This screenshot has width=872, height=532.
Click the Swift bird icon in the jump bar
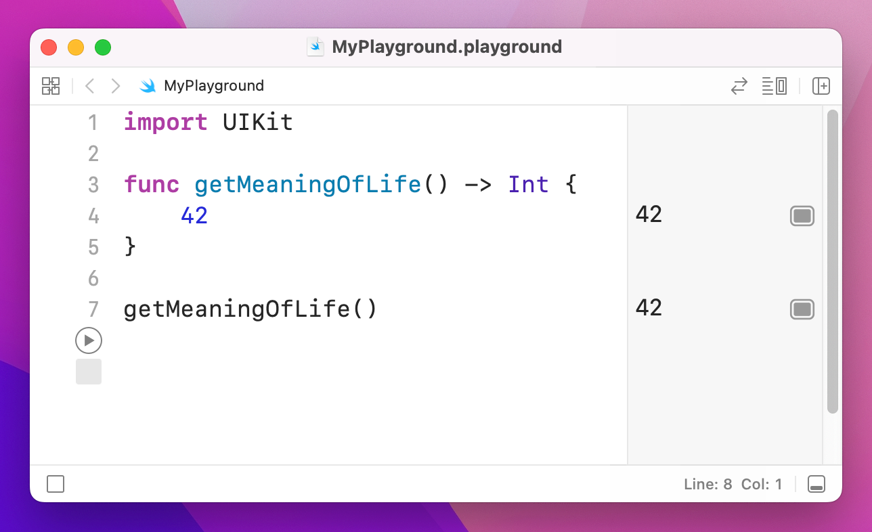[x=147, y=86]
